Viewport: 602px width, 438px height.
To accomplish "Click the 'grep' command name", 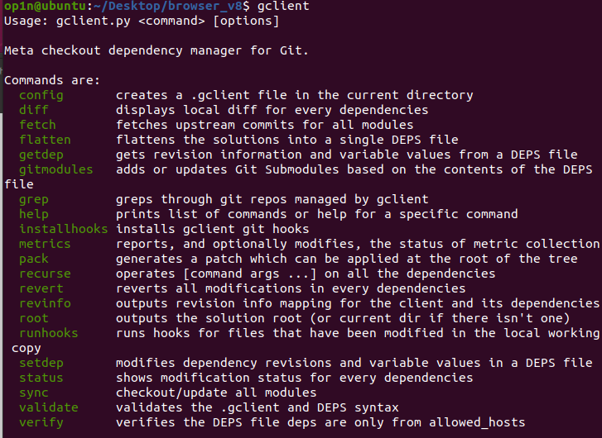I will [34, 199].
